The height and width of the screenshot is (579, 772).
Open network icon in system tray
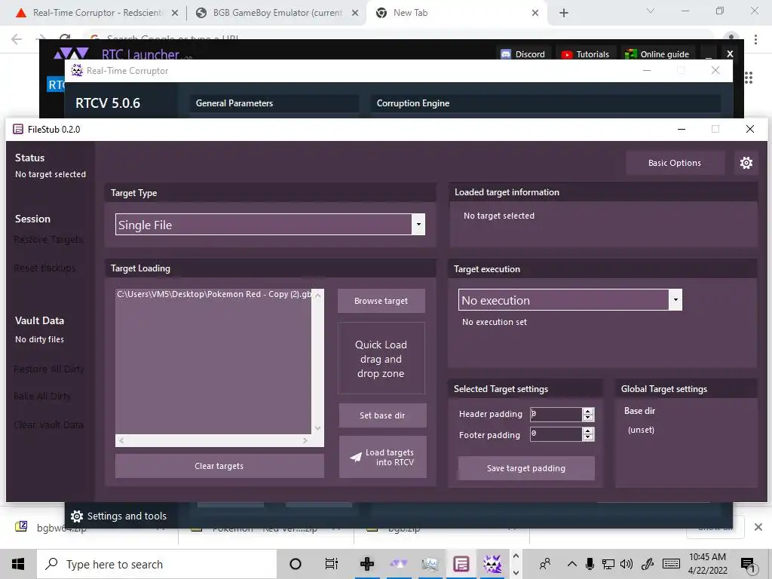point(608,564)
